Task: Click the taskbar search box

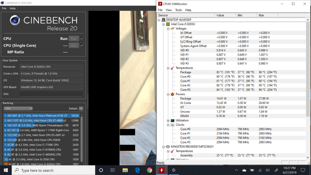Action: click(x=53, y=170)
